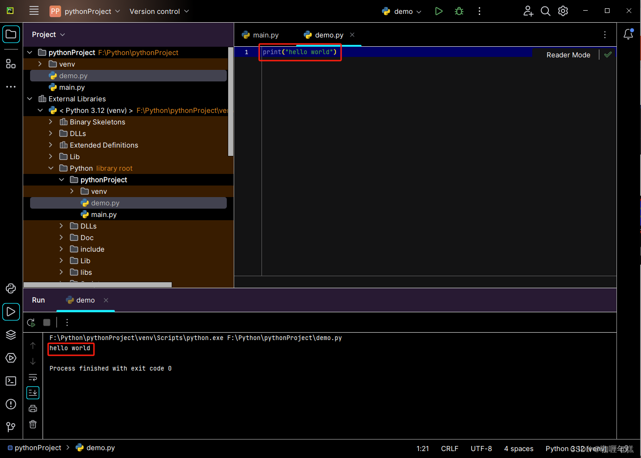This screenshot has width=641, height=458.
Task: Select the demo tab in Run panel
Action: tap(81, 300)
